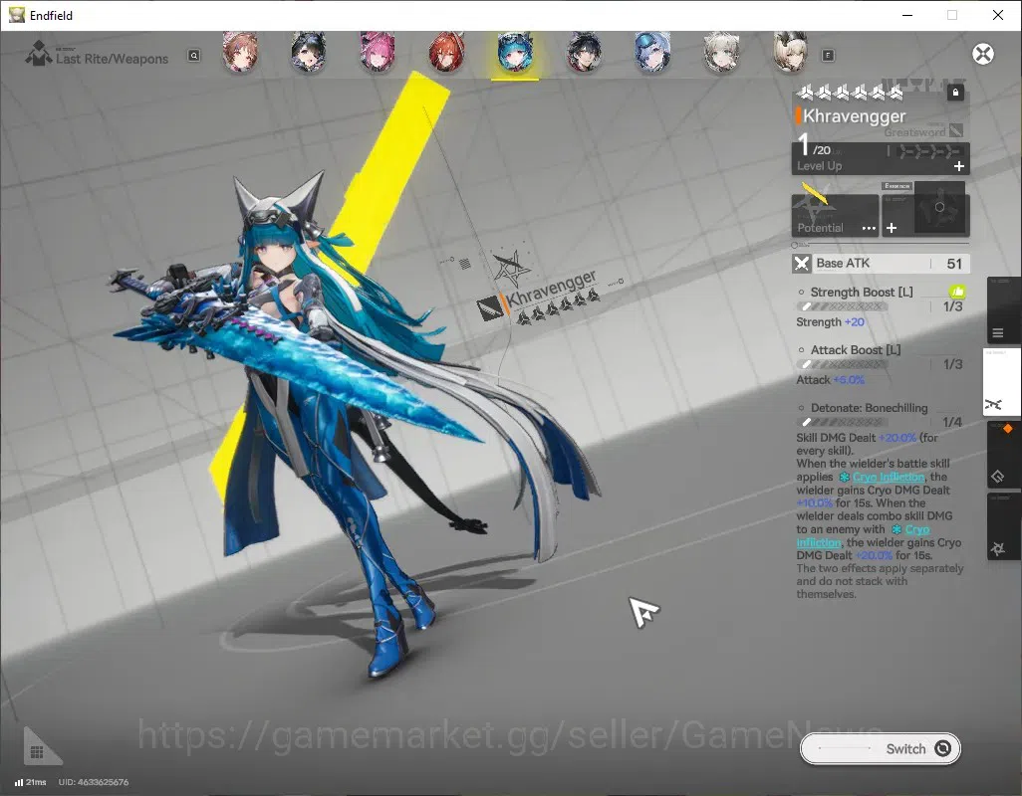This screenshot has height=796, width=1022.
Task: Minimize the Endfield window
Action: 907,15
